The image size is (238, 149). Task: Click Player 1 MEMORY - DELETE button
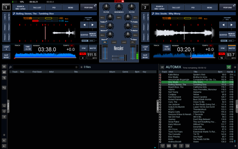tap(93, 35)
